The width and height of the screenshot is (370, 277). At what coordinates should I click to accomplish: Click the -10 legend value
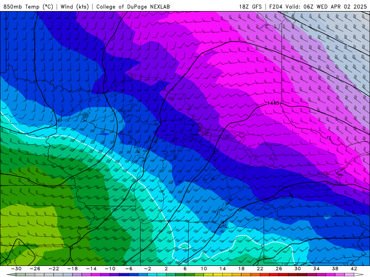[110, 269]
